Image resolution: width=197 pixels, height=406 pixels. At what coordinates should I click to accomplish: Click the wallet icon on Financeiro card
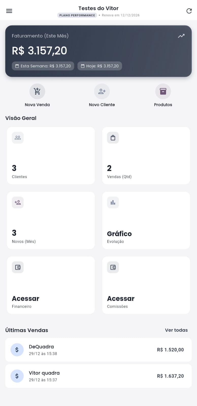[x=18, y=267]
